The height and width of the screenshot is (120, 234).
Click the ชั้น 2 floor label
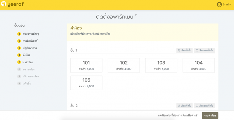click(74, 106)
